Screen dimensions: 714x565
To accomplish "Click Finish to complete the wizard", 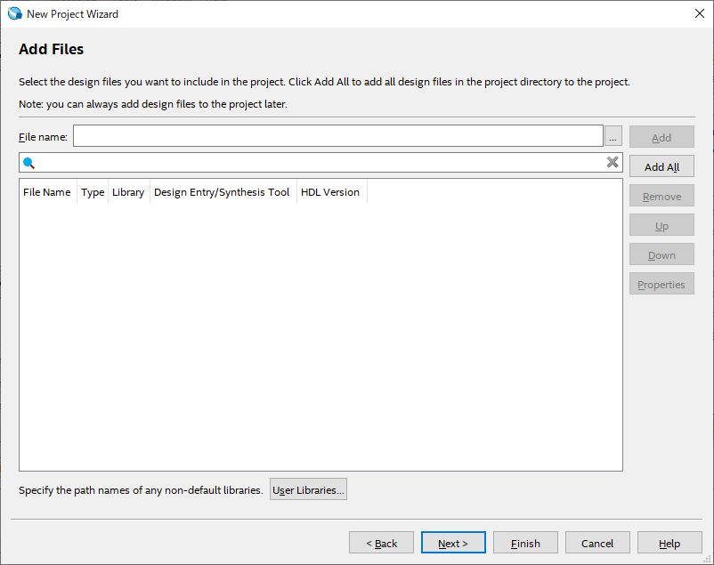I will [525, 543].
